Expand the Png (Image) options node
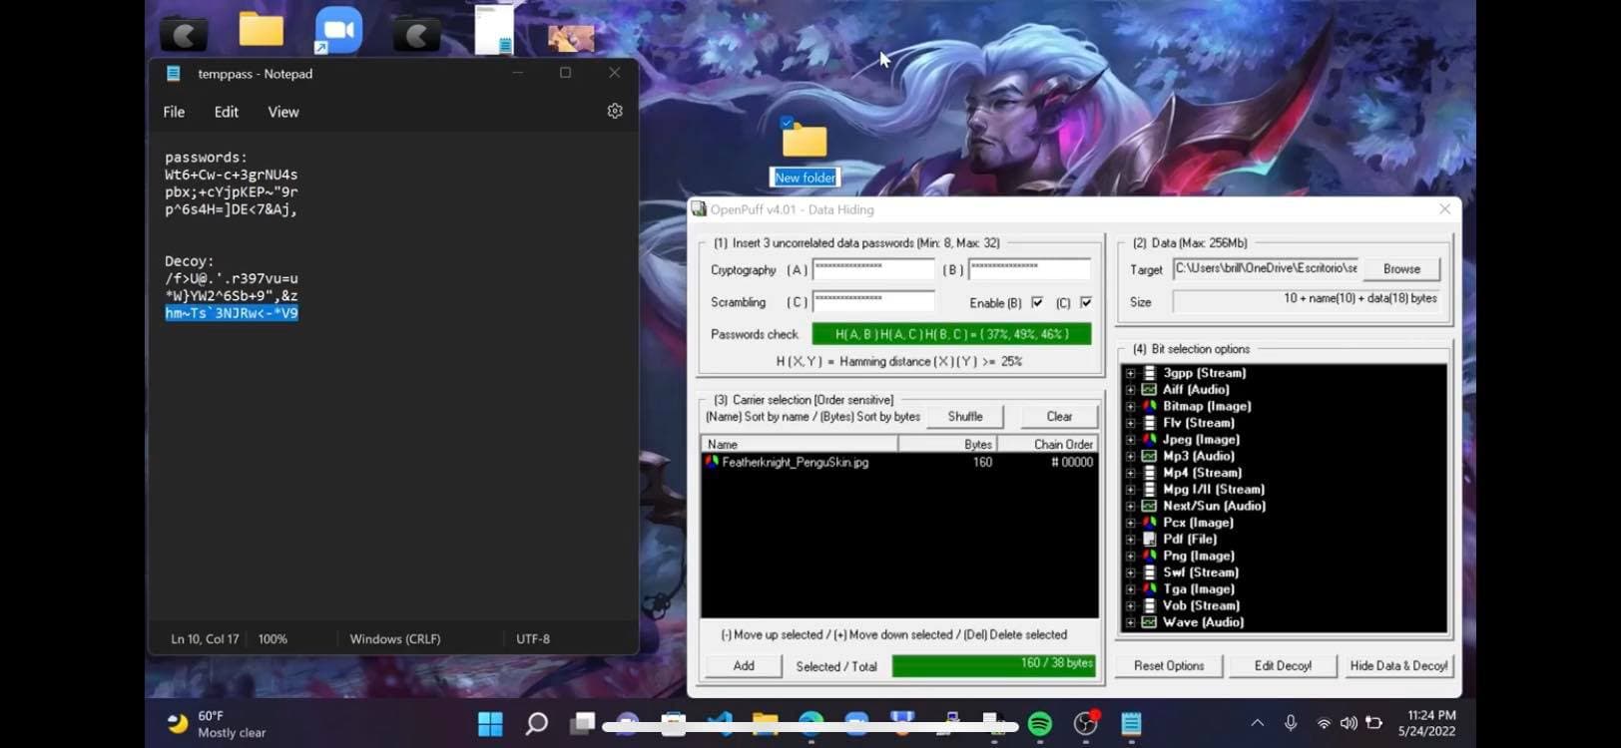 tap(1131, 557)
